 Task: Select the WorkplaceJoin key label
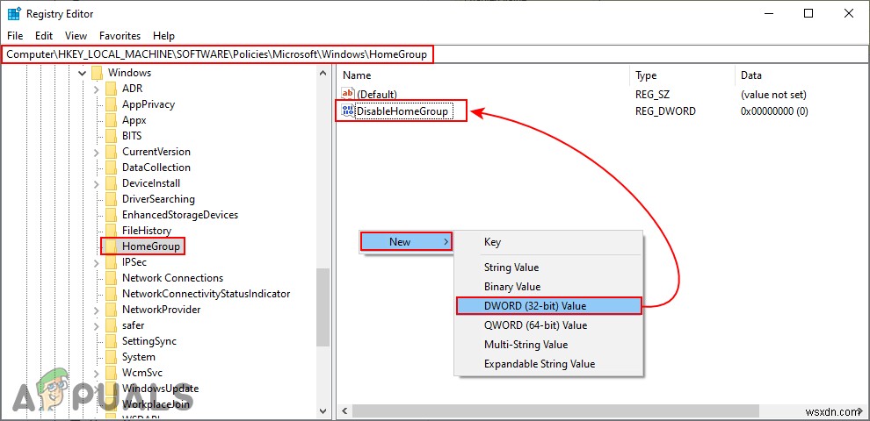(156, 404)
